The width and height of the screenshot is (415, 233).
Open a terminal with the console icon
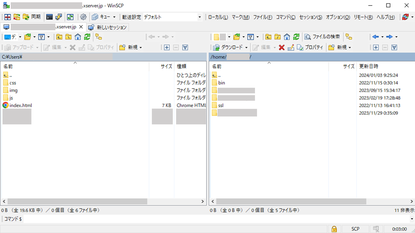click(49, 17)
